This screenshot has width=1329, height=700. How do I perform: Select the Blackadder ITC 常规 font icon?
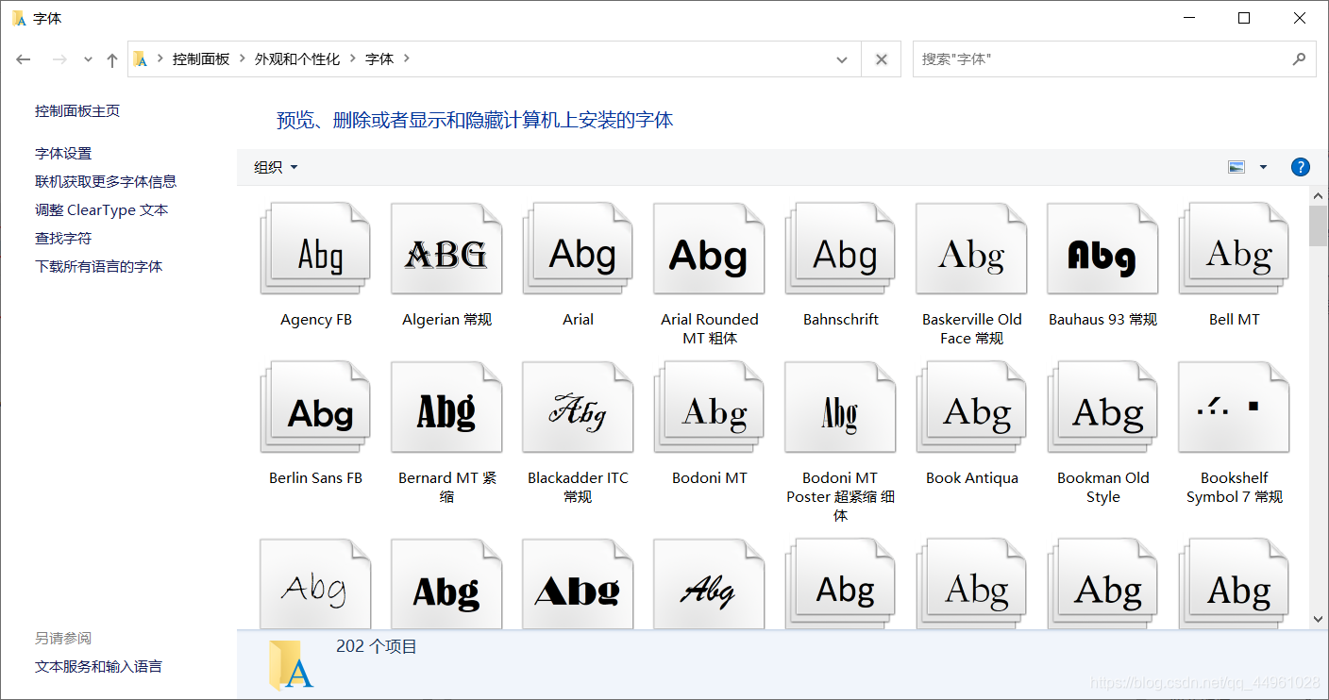point(578,407)
